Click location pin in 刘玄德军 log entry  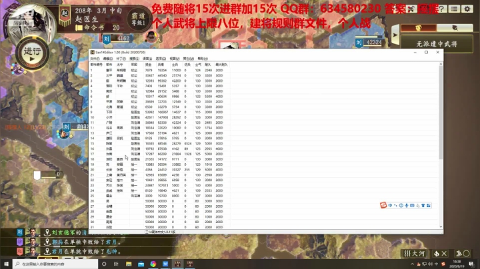(47, 232)
